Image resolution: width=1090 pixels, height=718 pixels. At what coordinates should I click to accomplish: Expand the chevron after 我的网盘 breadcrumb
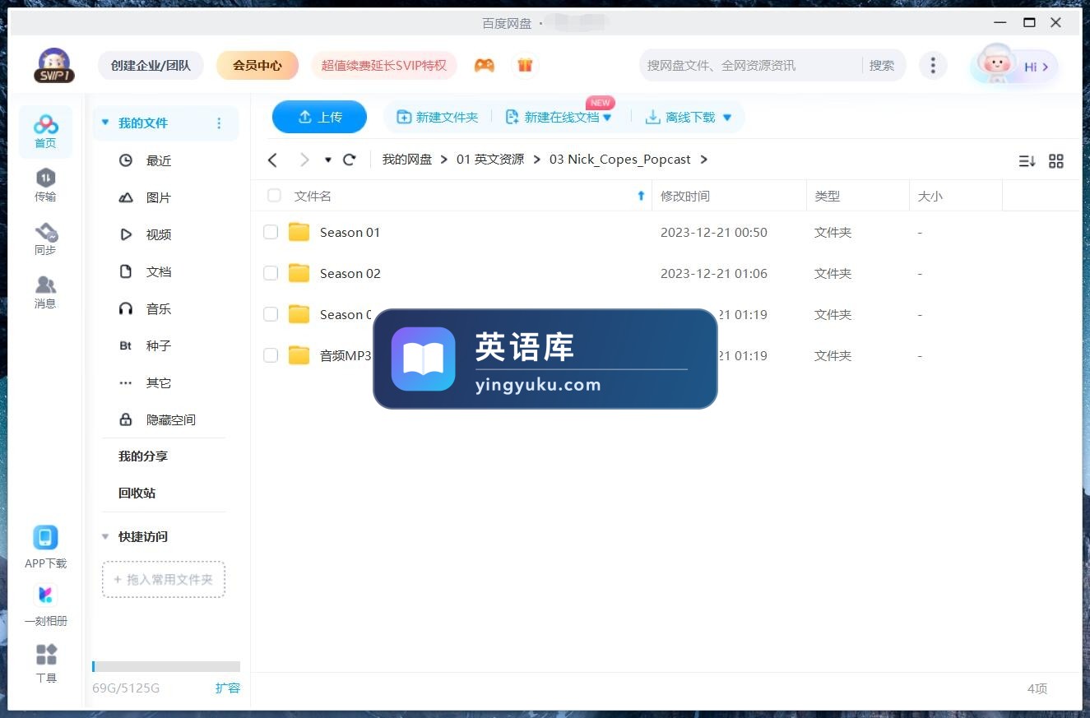[x=444, y=160]
